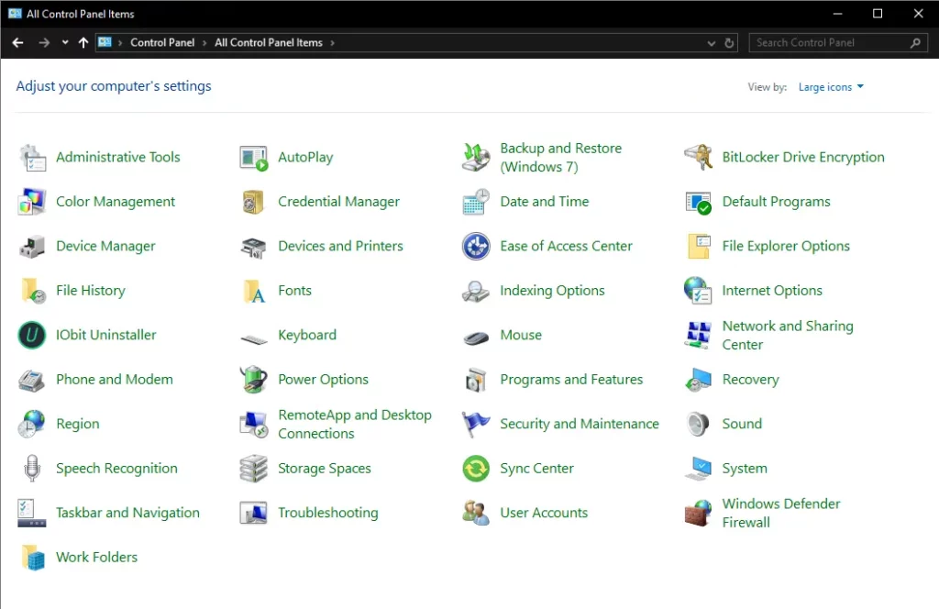Click the Storage Spaces icon

click(254, 469)
